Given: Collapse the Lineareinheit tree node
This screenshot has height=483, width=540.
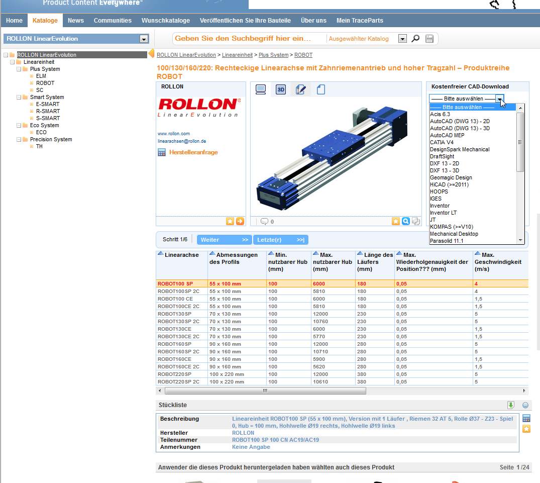Looking at the screenshot, I should [x=13, y=62].
